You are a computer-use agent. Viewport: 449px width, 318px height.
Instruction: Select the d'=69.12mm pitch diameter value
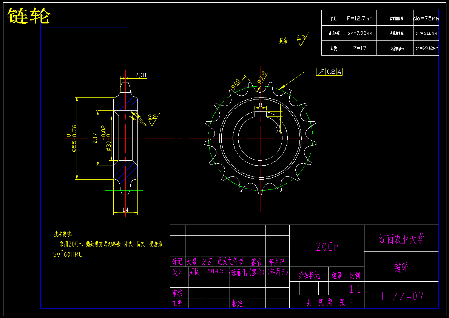tap(427, 48)
